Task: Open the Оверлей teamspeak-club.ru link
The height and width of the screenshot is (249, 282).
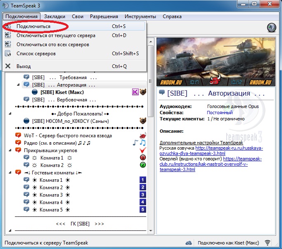Action: [x=211, y=164]
